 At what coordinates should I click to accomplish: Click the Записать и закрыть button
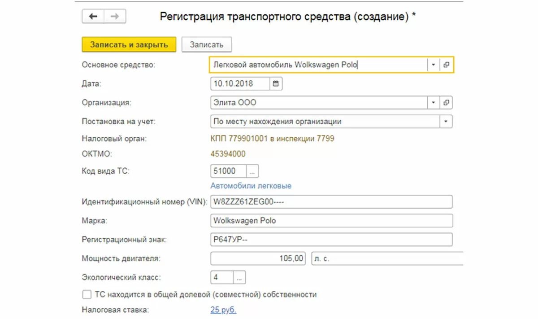pyautogui.click(x=129, y=44)
